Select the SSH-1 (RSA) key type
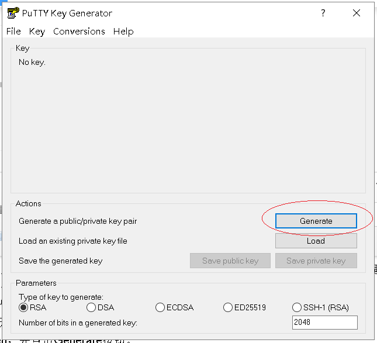 coord(297,307)
